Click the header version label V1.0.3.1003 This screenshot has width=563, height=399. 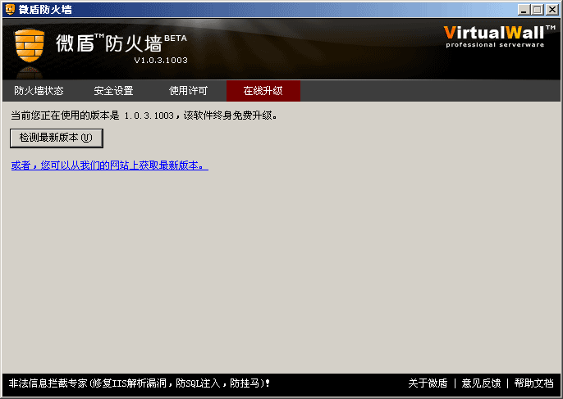[x=161, y=61]
